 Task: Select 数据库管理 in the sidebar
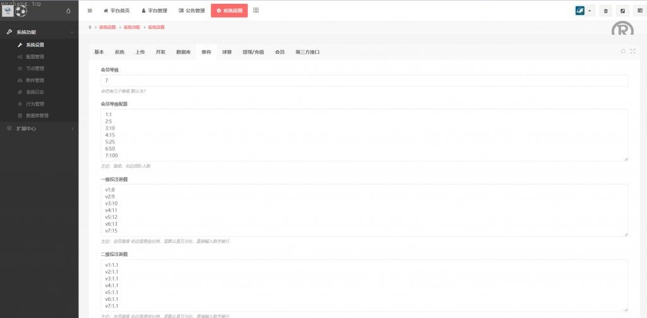(37, 116)
